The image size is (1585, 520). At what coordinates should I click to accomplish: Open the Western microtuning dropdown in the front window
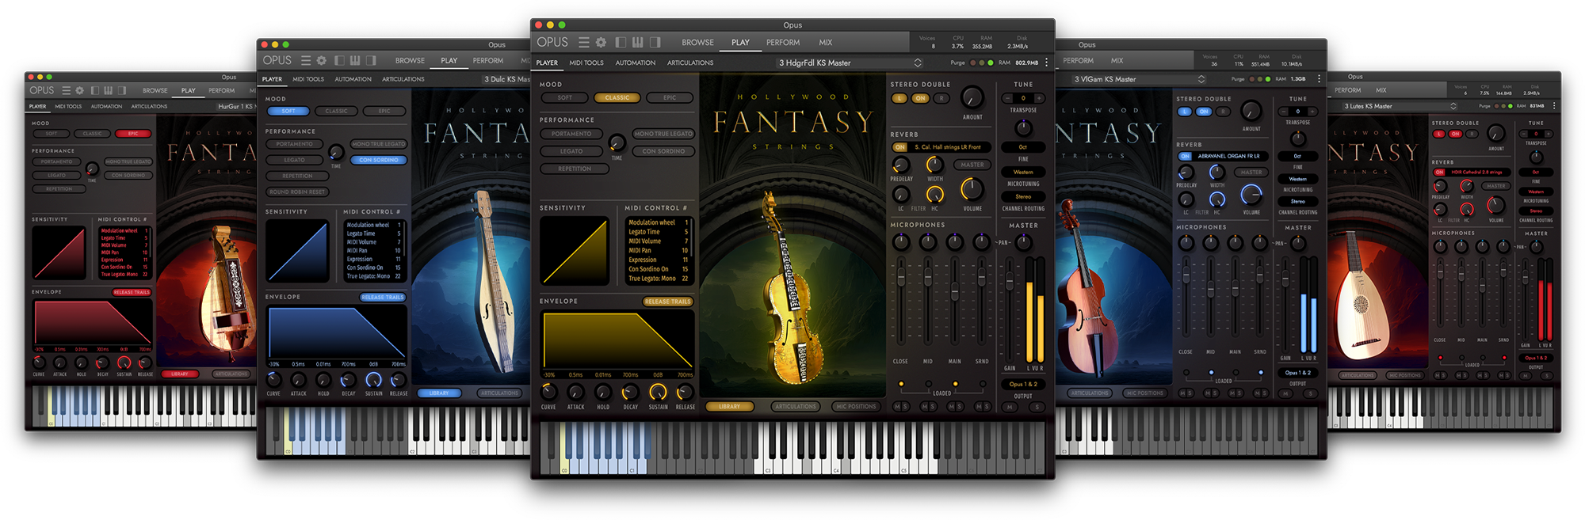pos(1023,172)
